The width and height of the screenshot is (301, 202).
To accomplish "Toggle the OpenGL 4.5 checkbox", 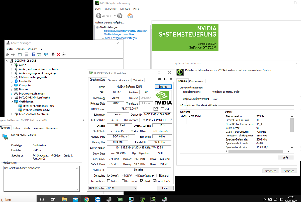I will [x=154, y=181].
